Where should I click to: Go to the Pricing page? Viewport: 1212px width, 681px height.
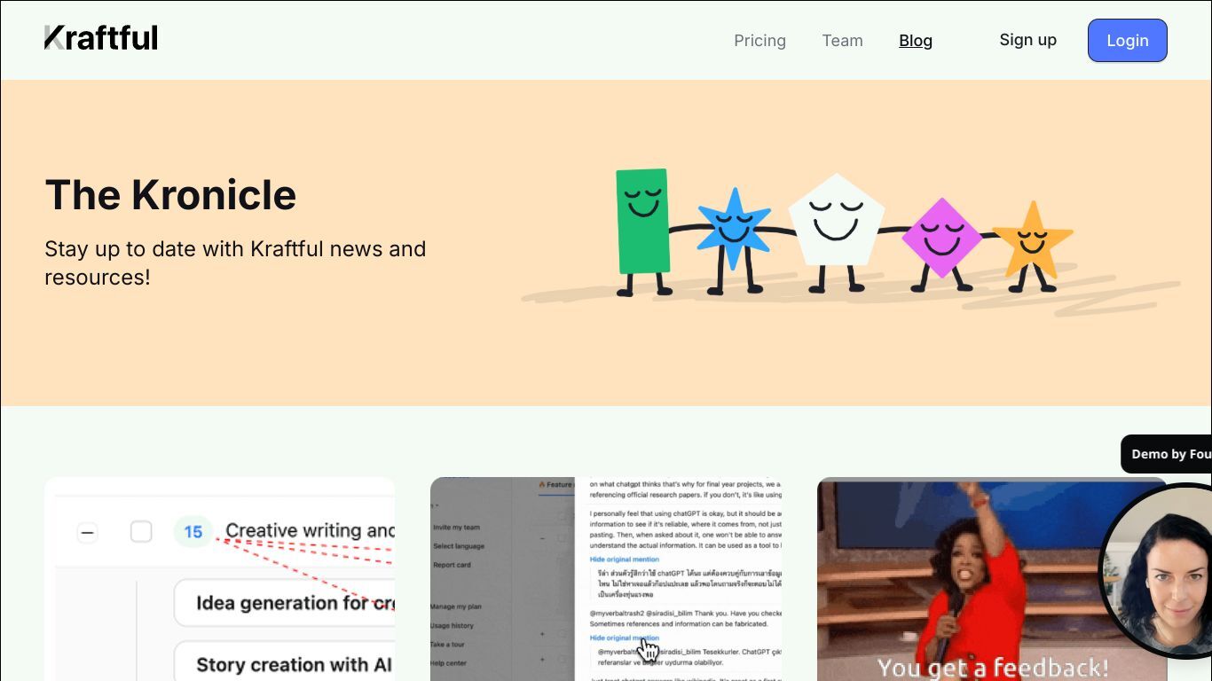click(759, 41)
